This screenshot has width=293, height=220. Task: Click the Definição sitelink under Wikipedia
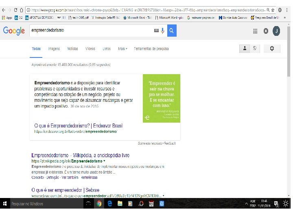click(52, 177)
